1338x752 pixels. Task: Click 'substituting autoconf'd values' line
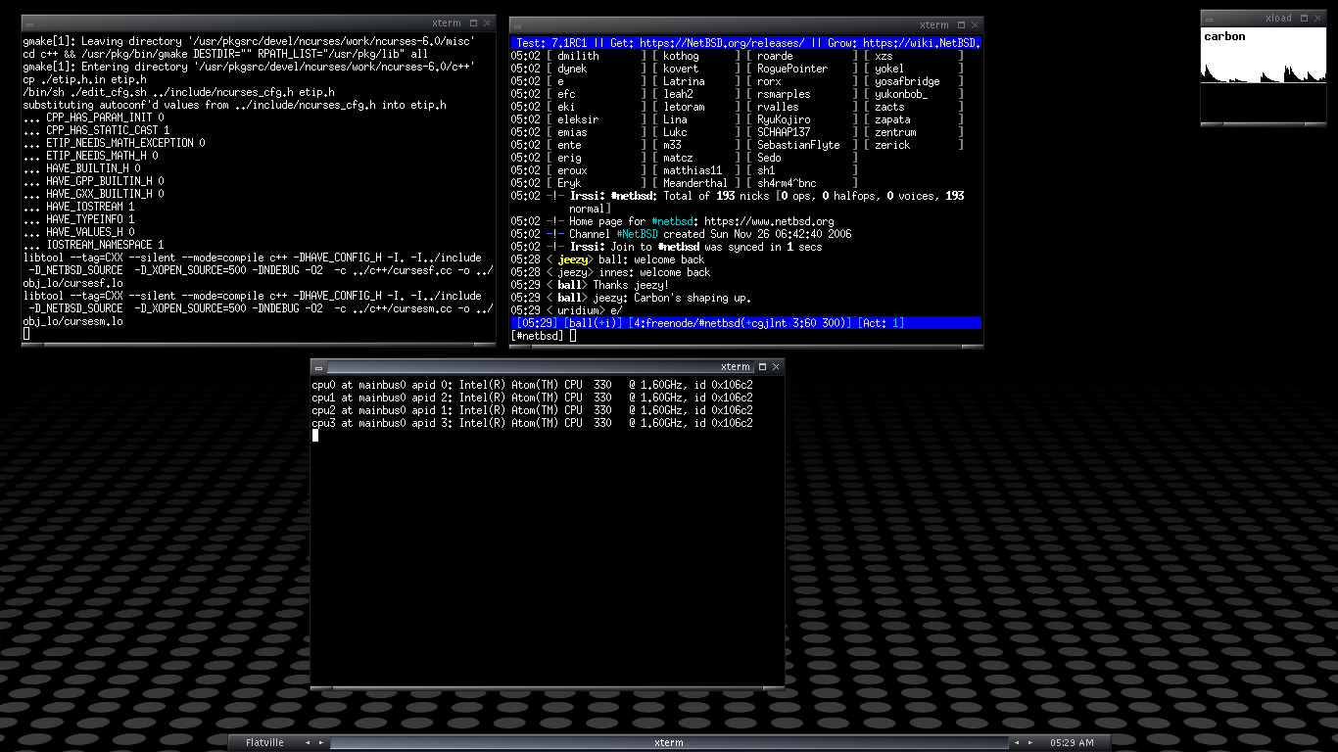pos(234,105)
